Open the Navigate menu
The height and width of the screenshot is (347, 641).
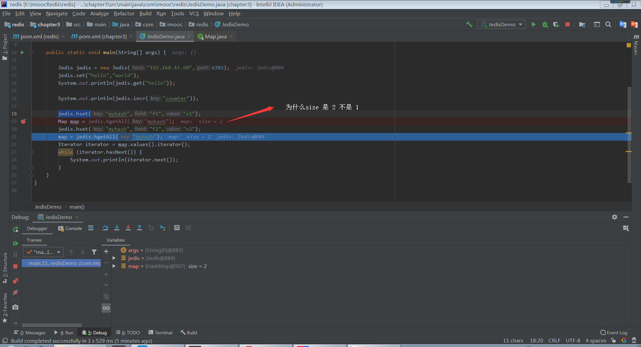[x=57, y=13]
